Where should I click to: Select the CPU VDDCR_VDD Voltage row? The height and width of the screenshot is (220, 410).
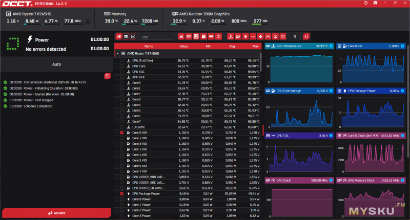(188, 177)
